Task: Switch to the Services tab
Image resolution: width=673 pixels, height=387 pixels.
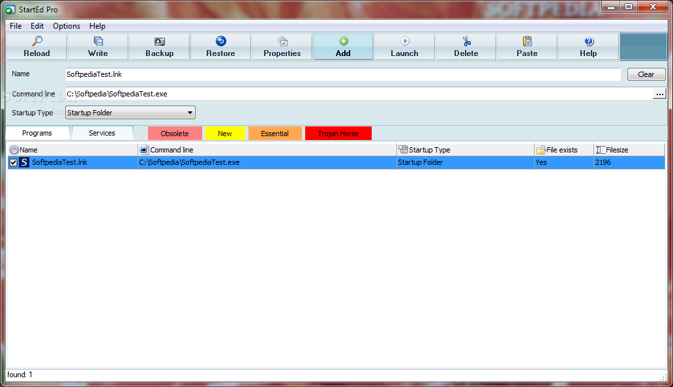Action: [102, 133]
